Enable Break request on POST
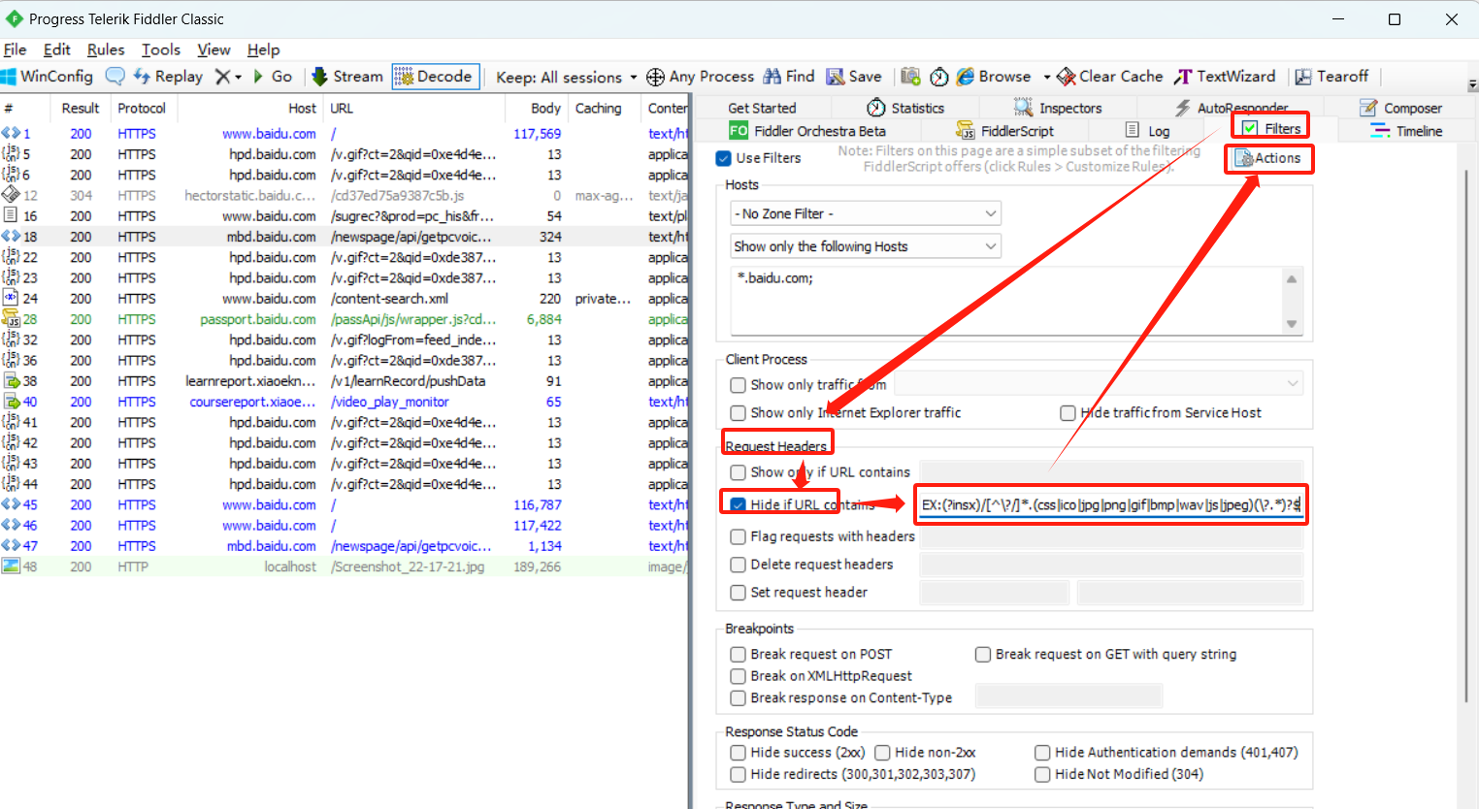 pos(739,655)
